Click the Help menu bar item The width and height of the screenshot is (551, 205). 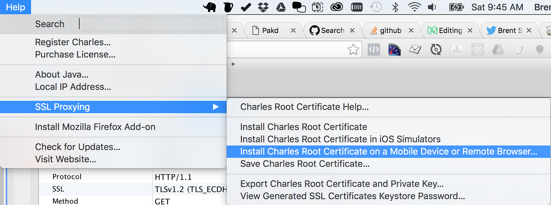(15, 7)
